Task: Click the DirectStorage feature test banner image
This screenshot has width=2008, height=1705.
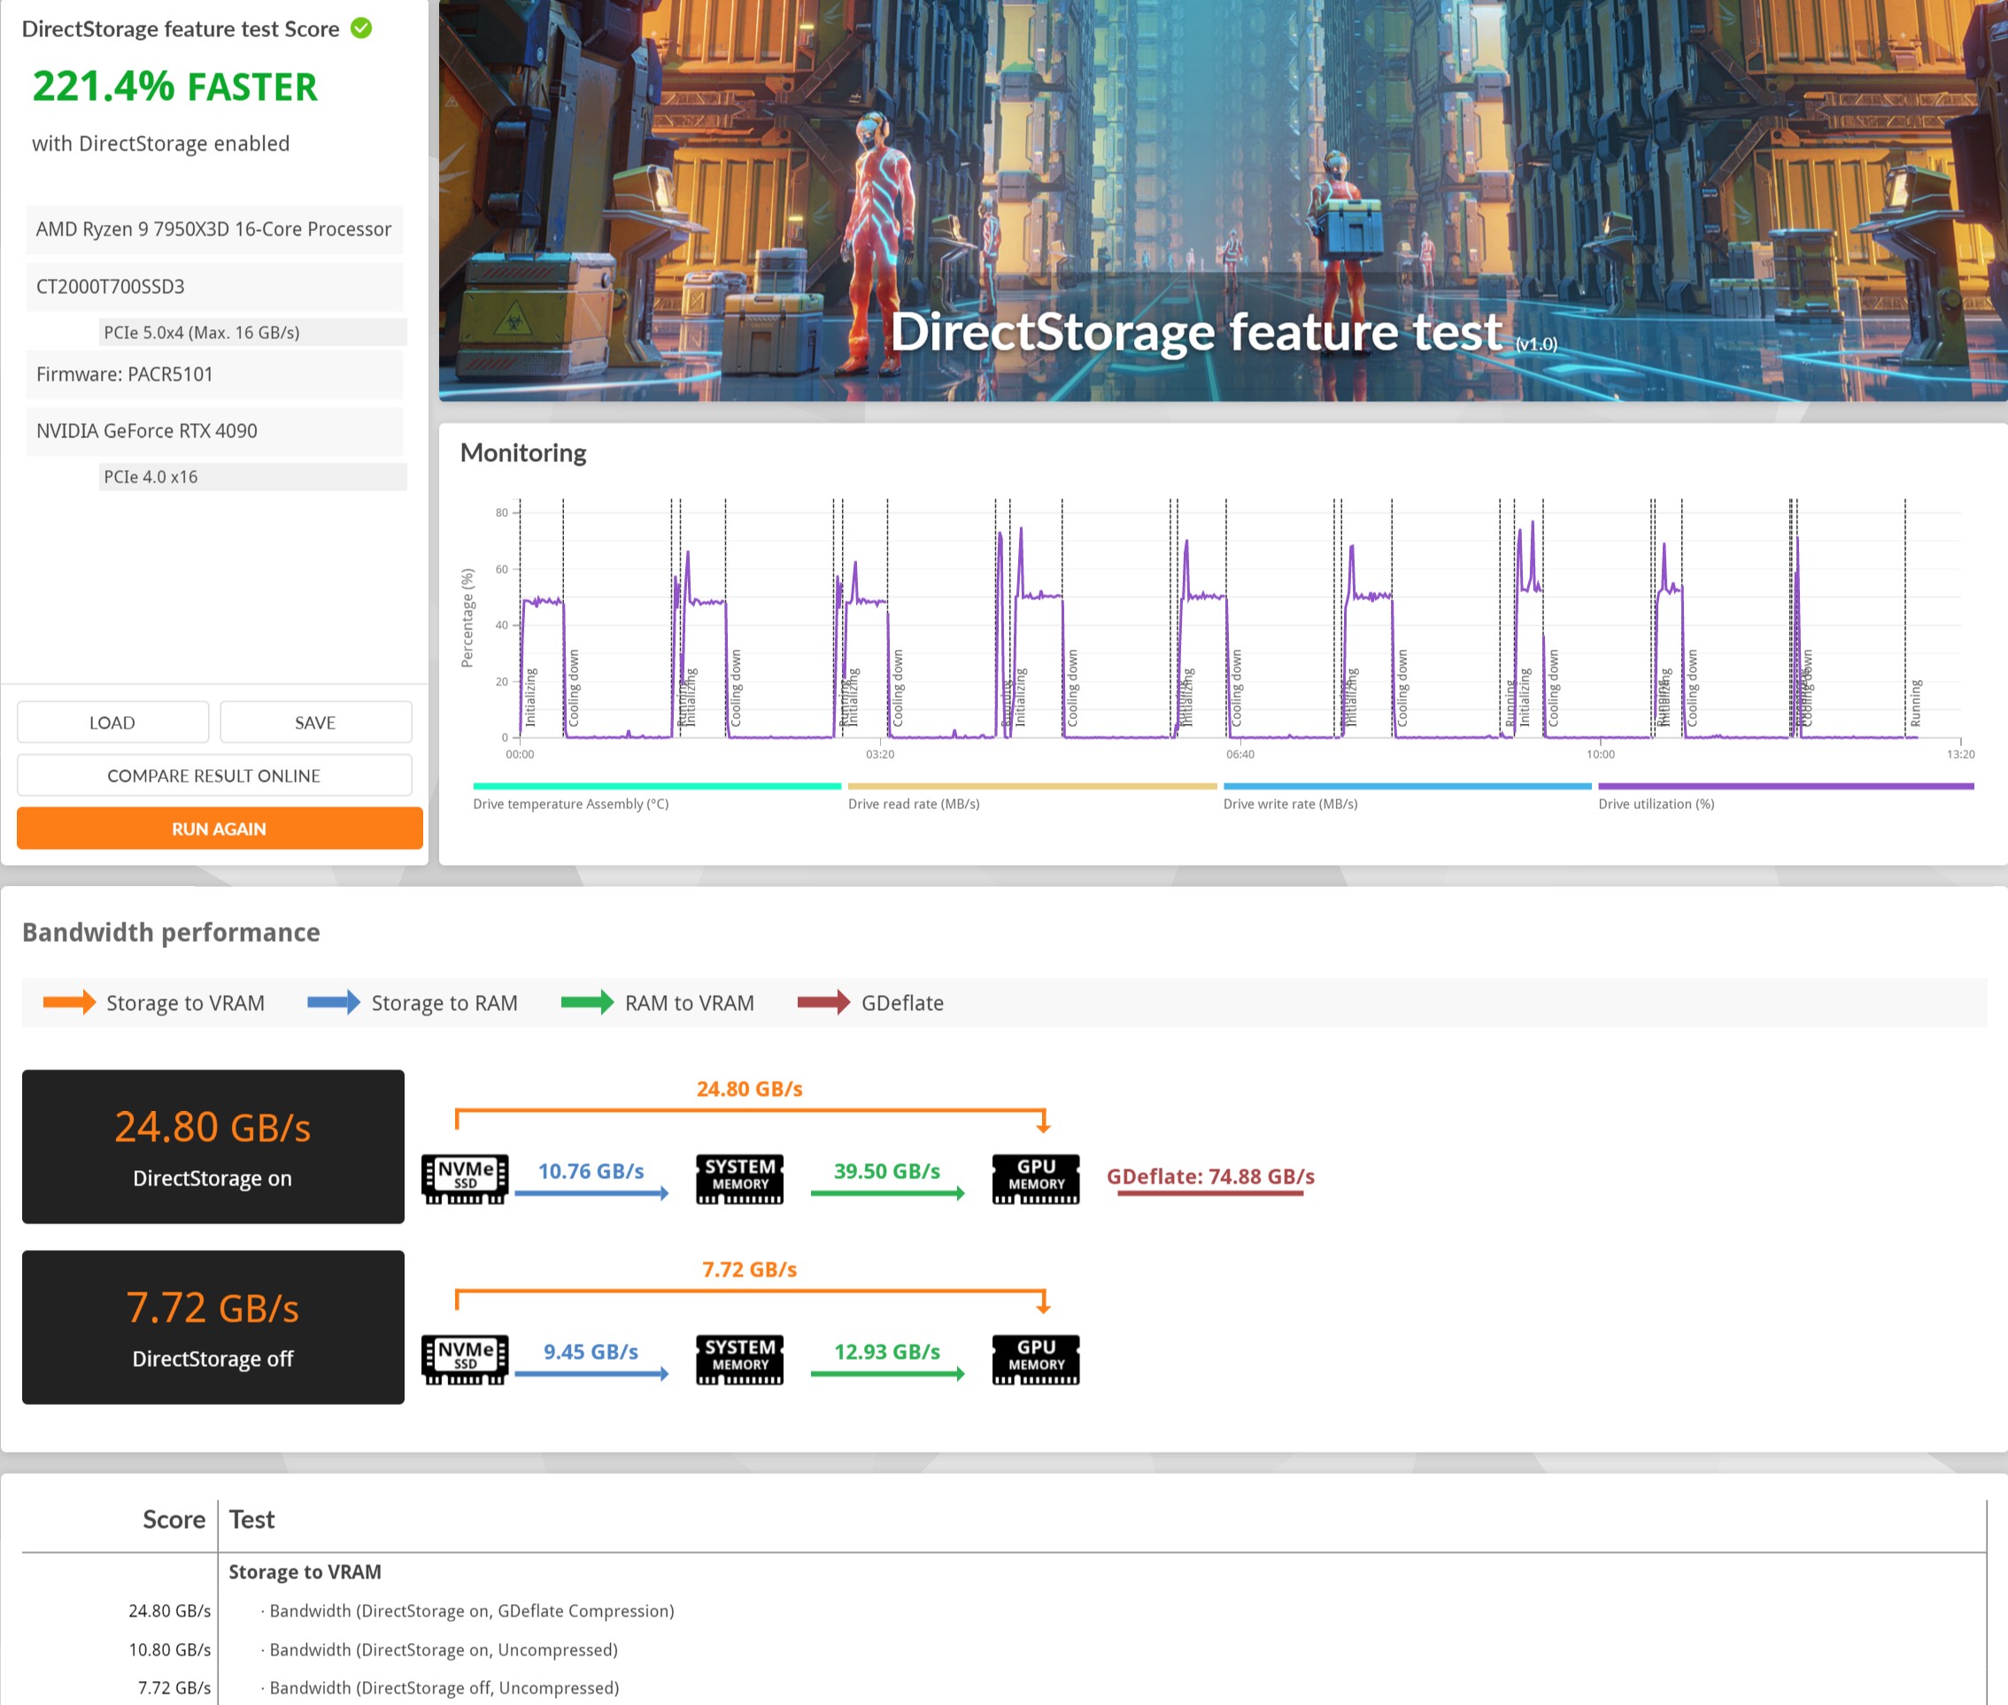Action: [x=1222, y=200]
